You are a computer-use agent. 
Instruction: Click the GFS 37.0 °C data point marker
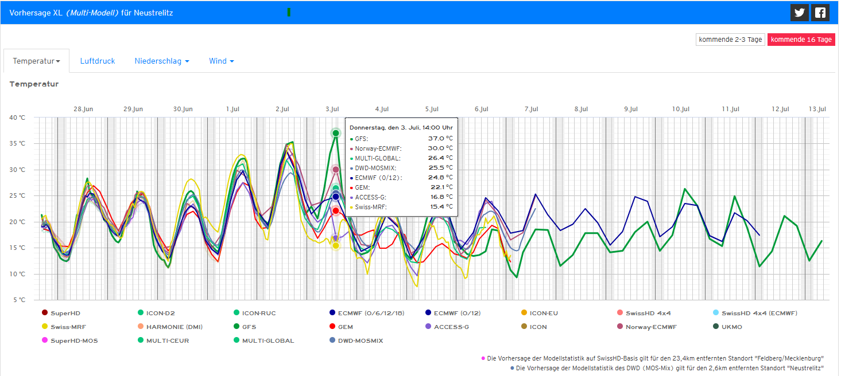coord(336,133)
